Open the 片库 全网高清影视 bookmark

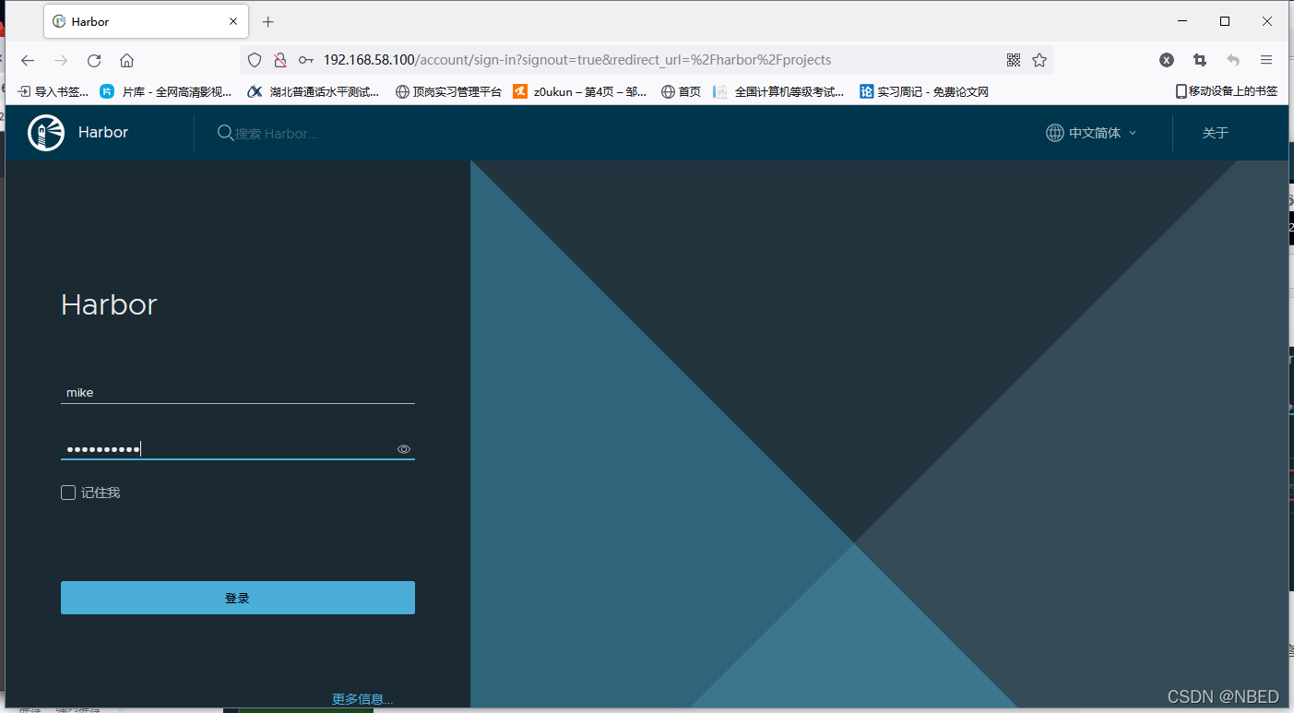166,91
